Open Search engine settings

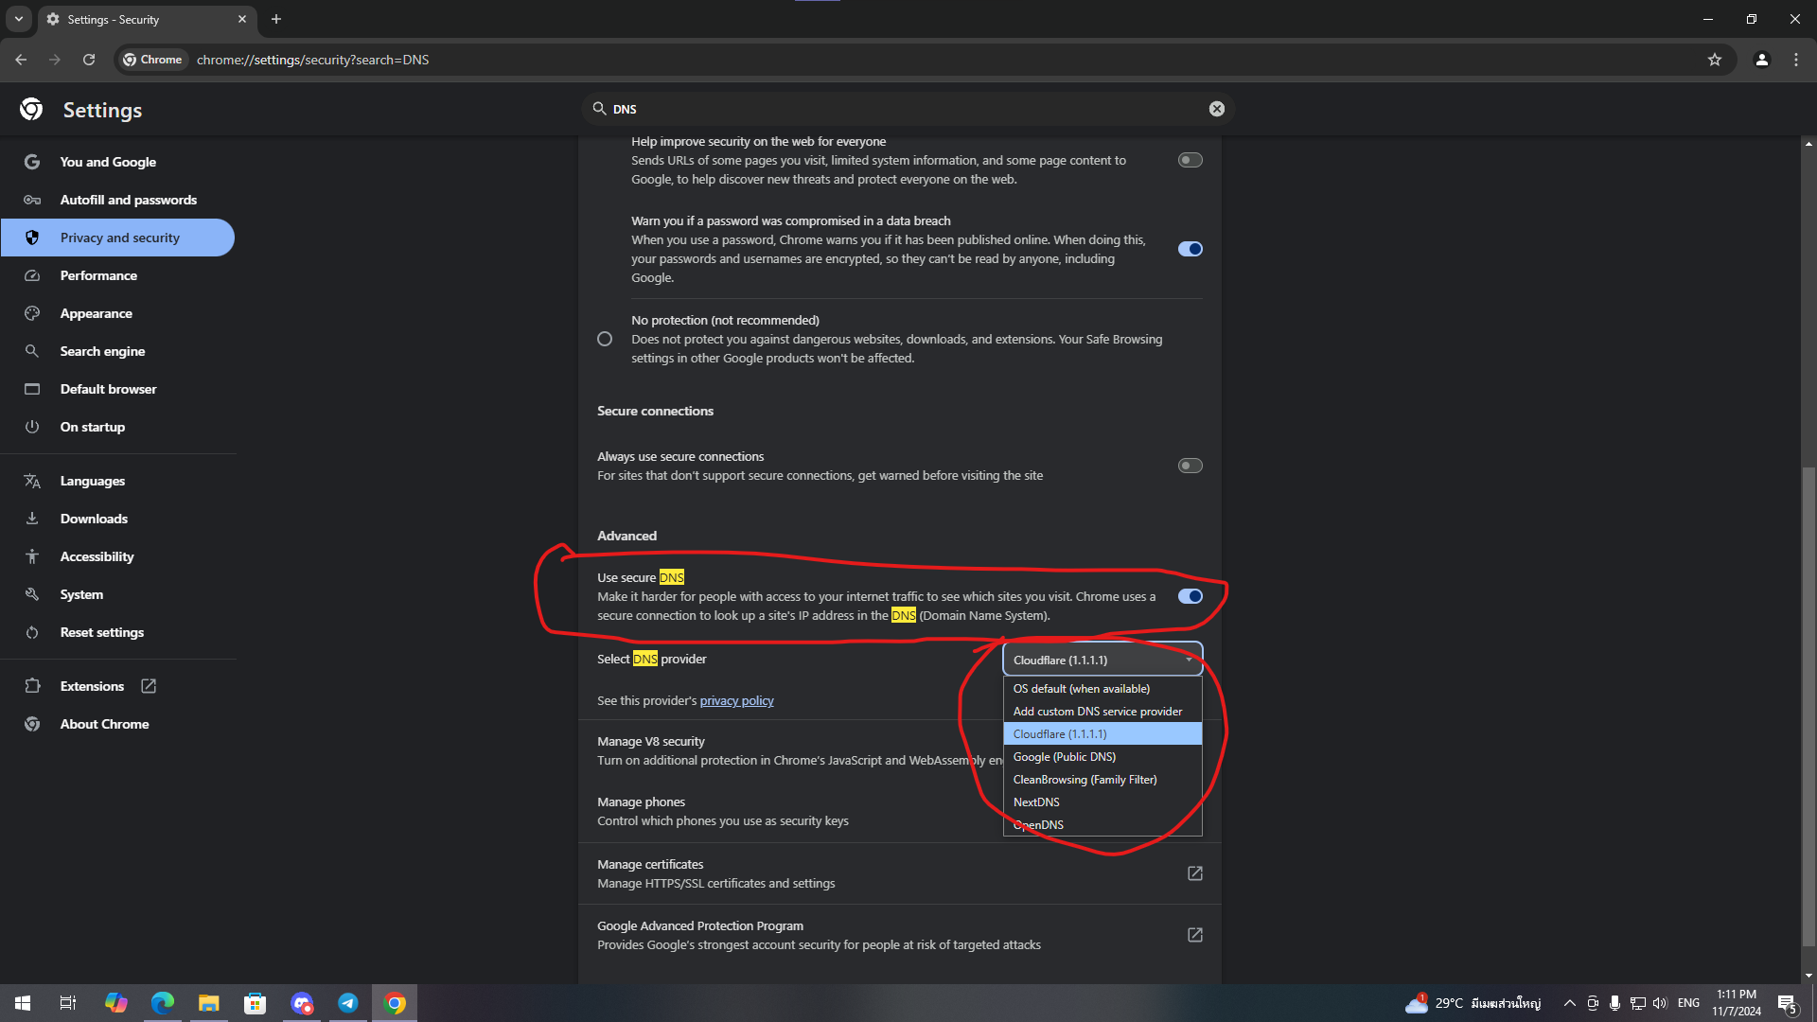coord(118,351)
